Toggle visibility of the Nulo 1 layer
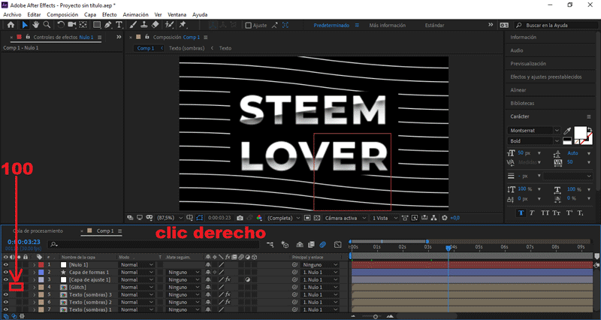The width and height of the screenshot is (601, 320). point(5,264)
